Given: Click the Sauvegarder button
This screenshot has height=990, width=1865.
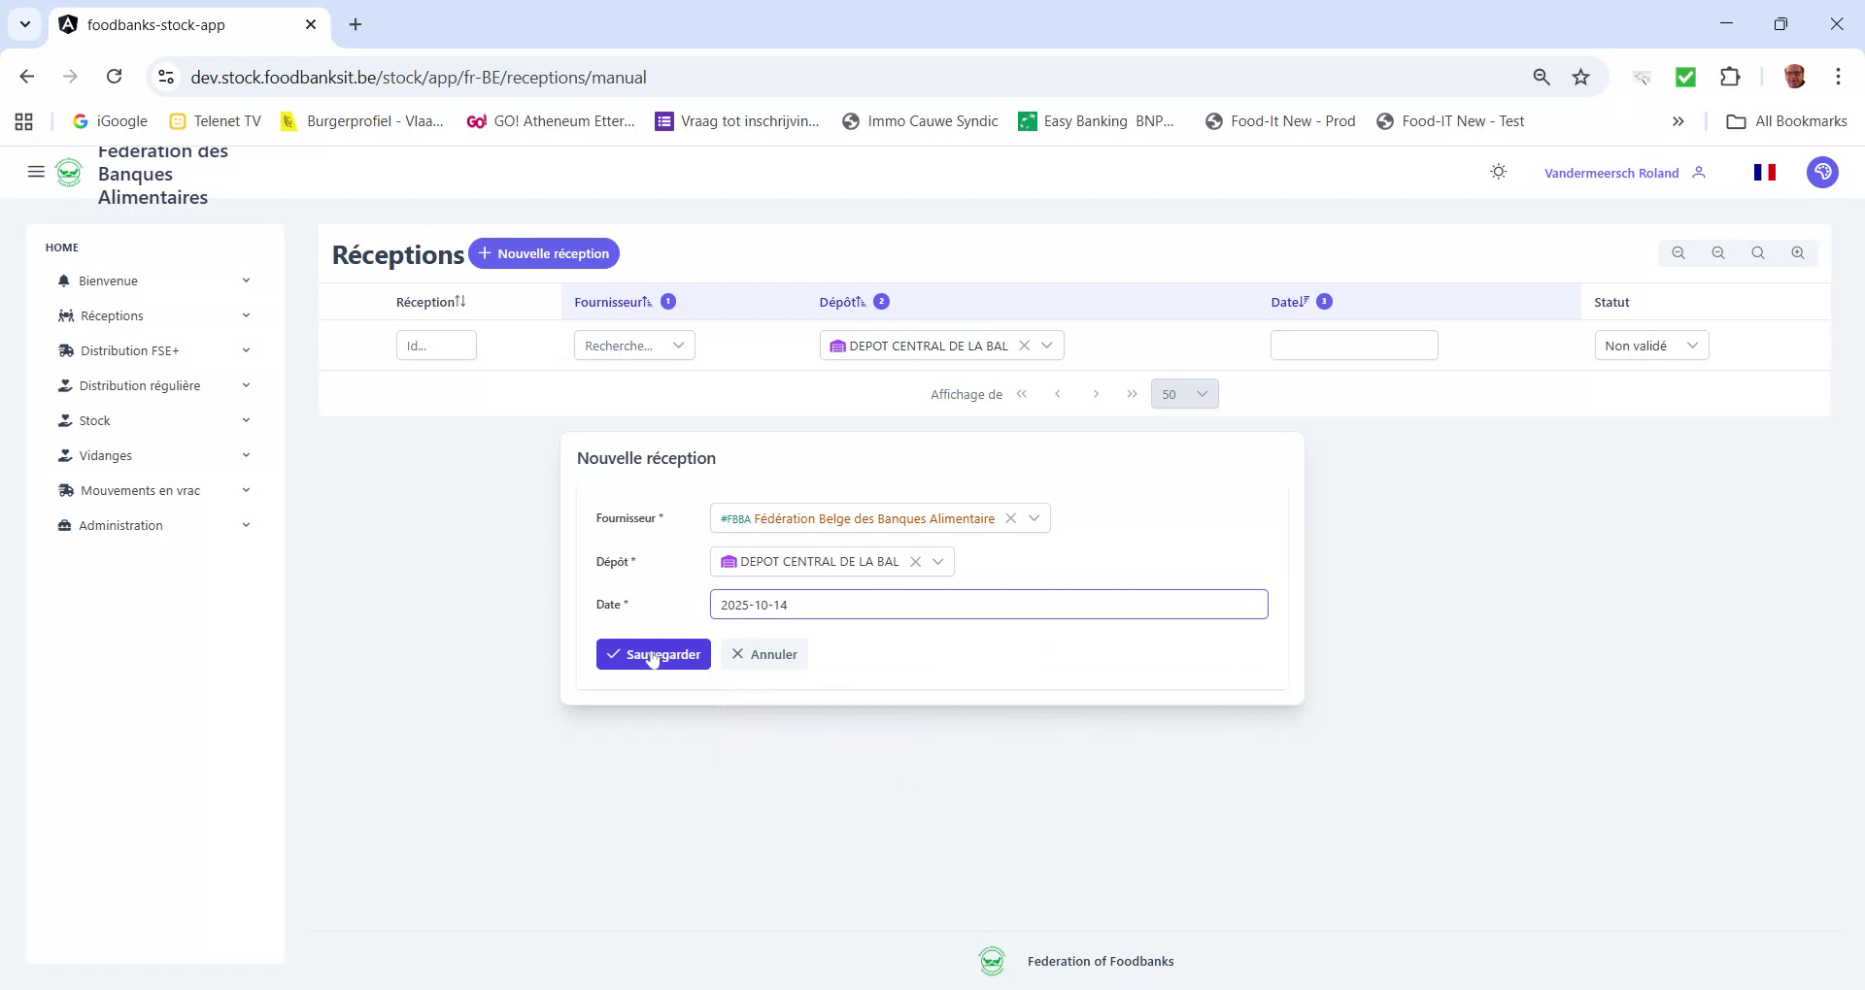Looking at the screenshot, I should click(653, 653).
